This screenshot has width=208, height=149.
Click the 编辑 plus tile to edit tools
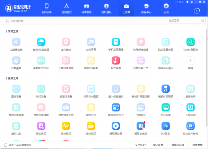(x=190, y=61)
